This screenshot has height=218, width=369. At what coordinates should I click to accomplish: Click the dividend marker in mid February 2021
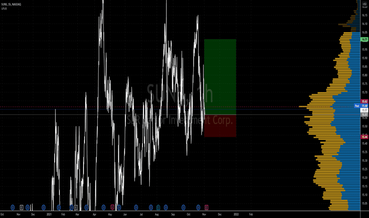pyautogui.click(x=72, y=207)
